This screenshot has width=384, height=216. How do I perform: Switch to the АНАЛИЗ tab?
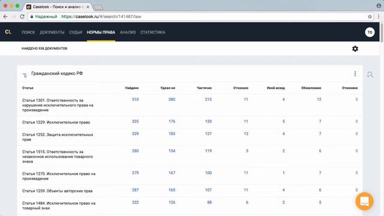tap(128, 32)
